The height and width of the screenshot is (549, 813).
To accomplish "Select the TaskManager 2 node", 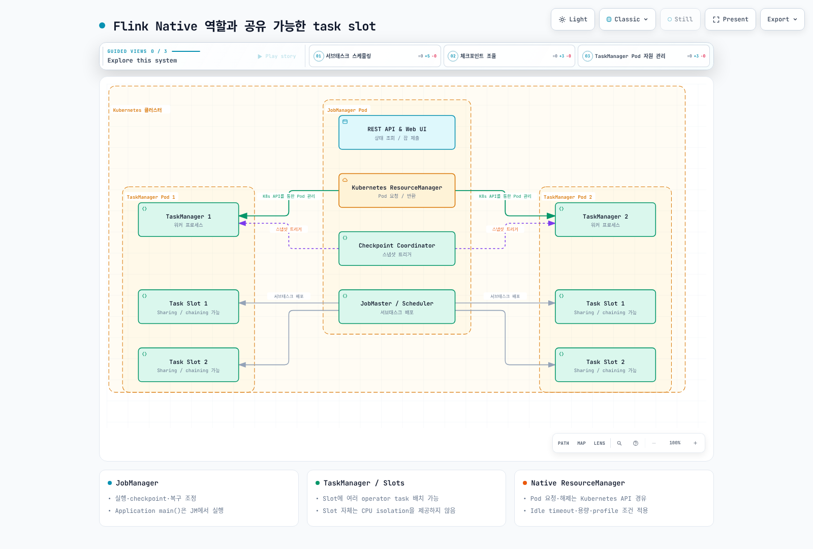I will tap(605, 220).
